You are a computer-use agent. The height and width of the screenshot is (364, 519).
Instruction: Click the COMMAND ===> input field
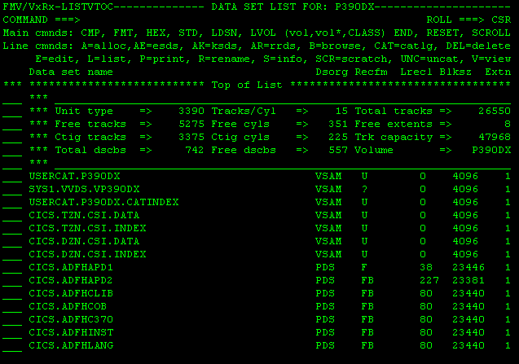[252, 20]
